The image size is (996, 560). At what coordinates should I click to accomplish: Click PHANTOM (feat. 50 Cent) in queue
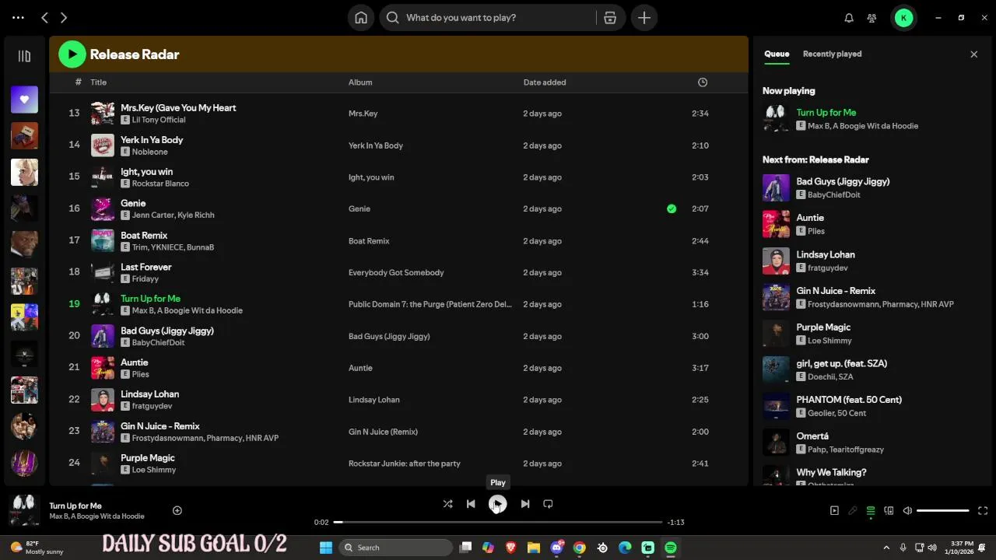849,400
